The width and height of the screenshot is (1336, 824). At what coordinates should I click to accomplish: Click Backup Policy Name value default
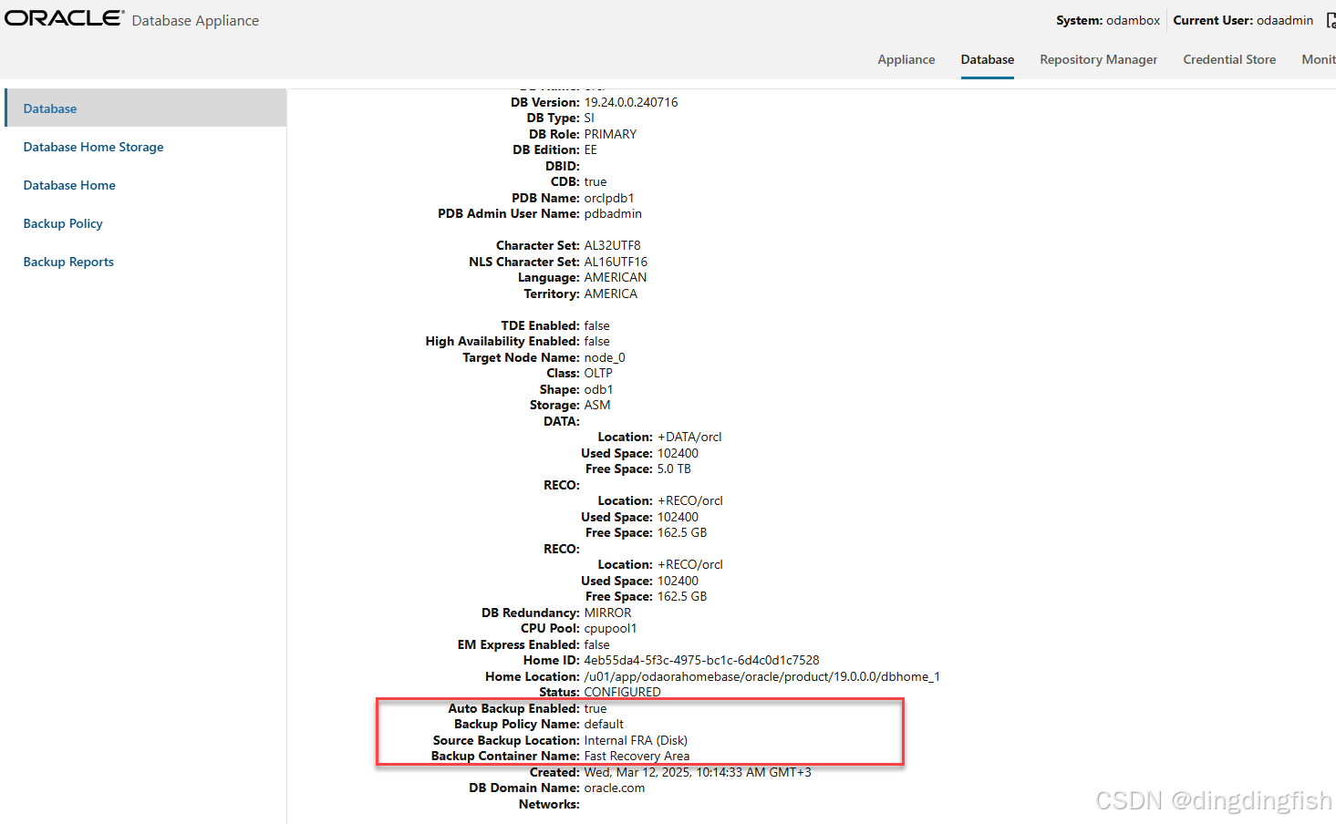[604, 724]
